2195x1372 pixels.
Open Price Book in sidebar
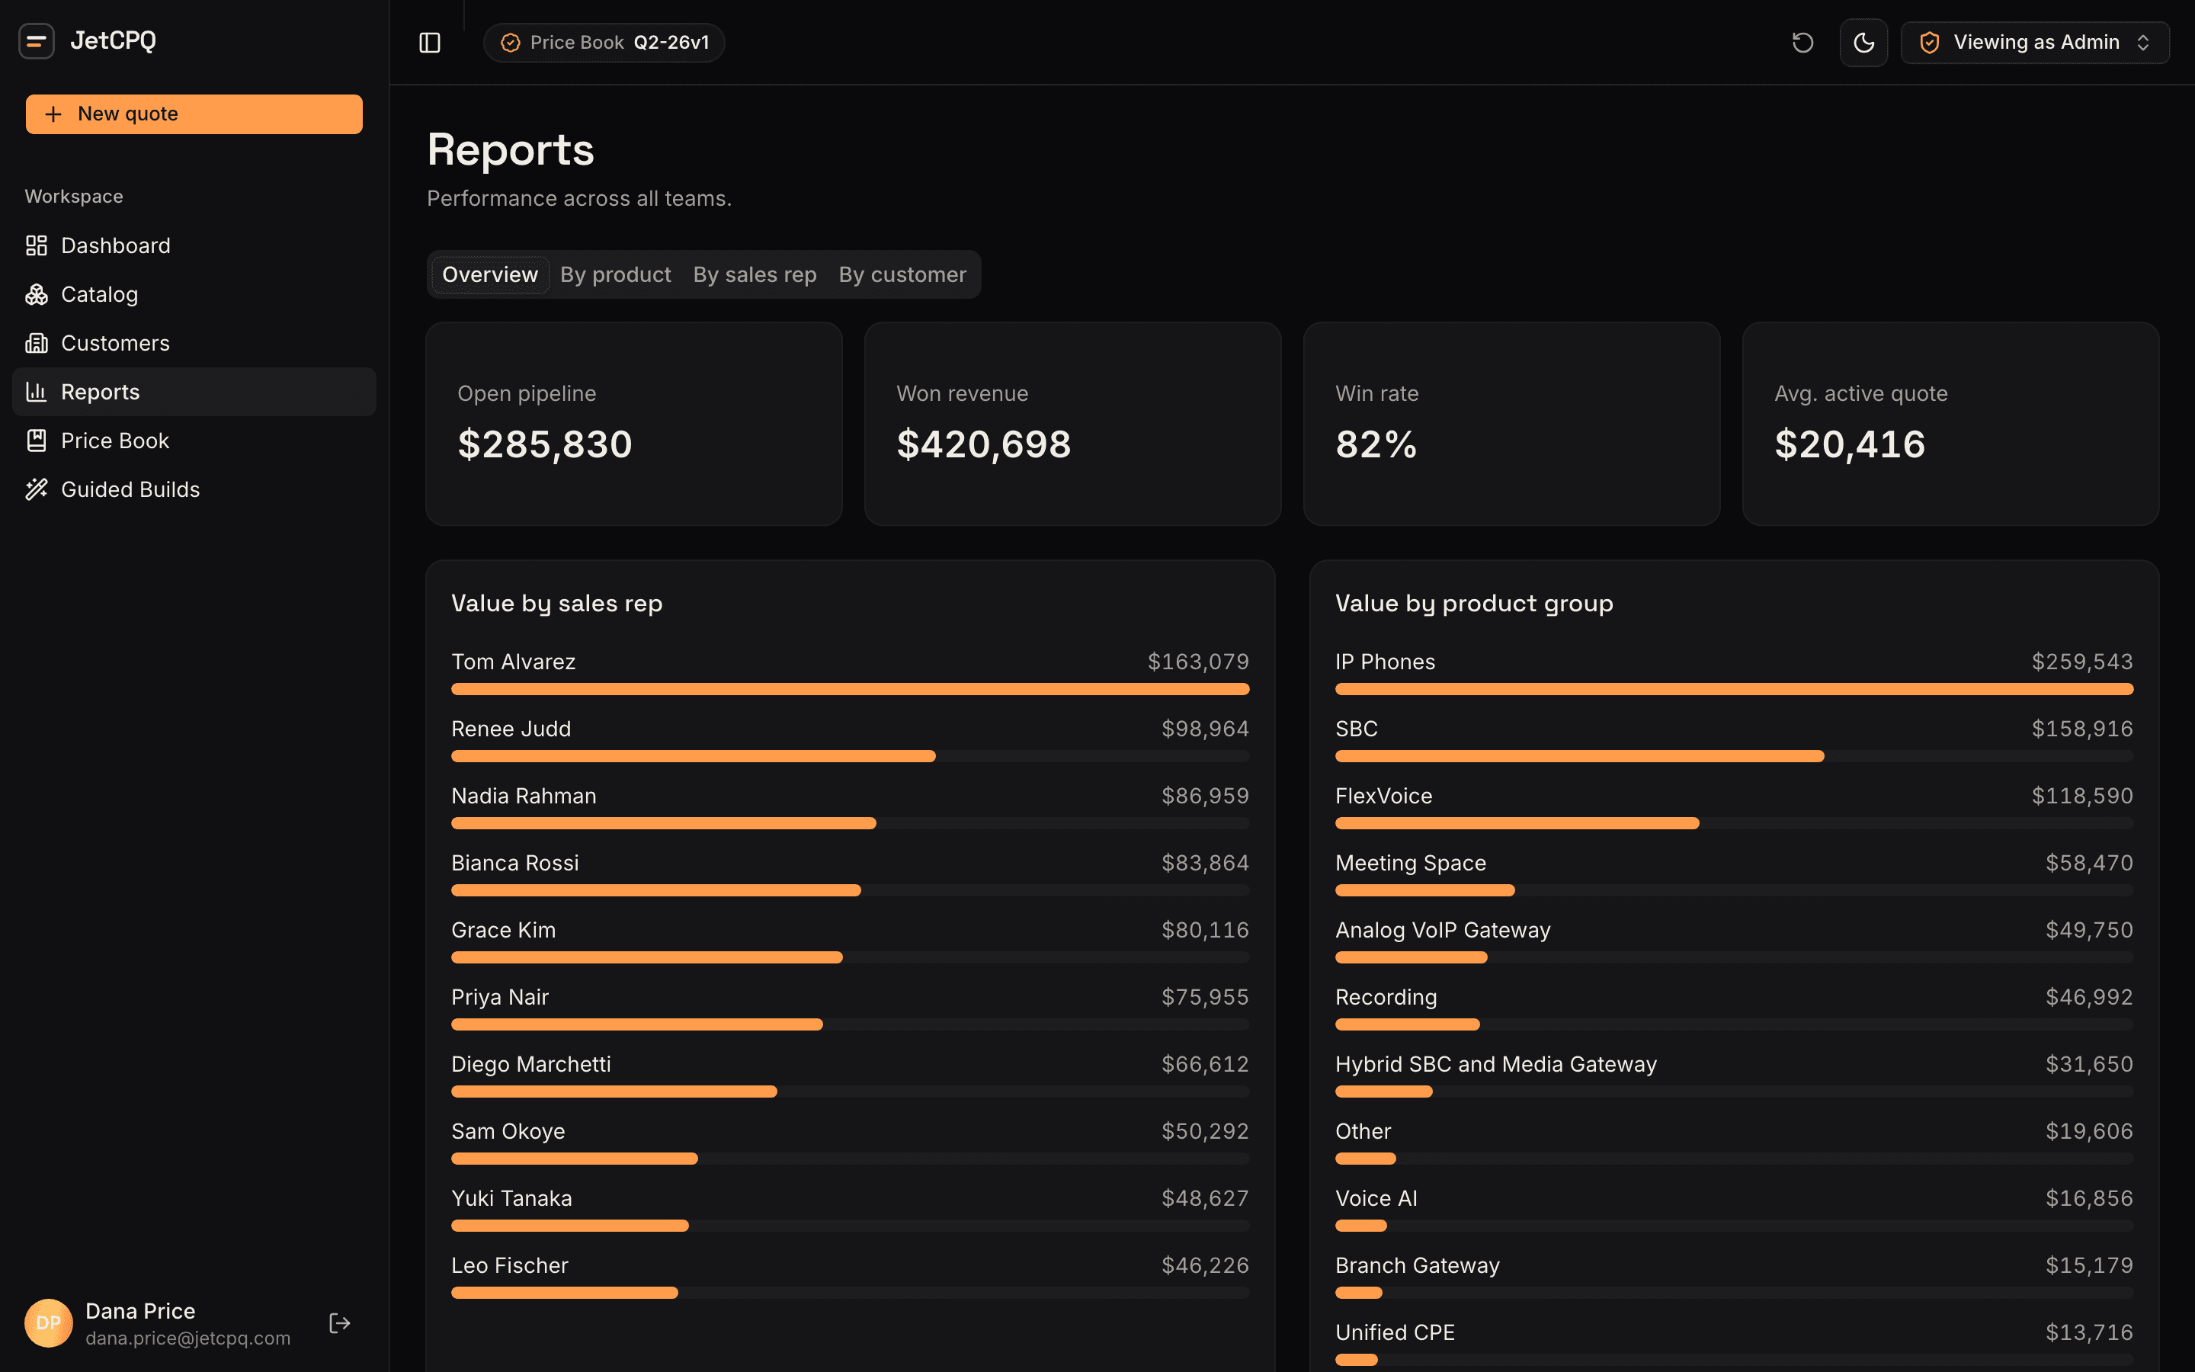tap(194, 441)
